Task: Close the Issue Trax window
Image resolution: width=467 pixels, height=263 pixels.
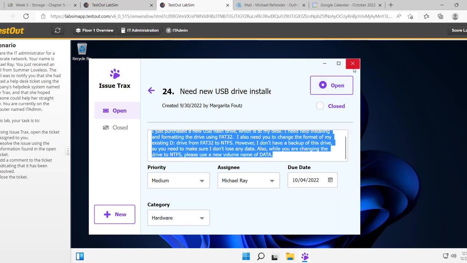Action: (352, 64)
